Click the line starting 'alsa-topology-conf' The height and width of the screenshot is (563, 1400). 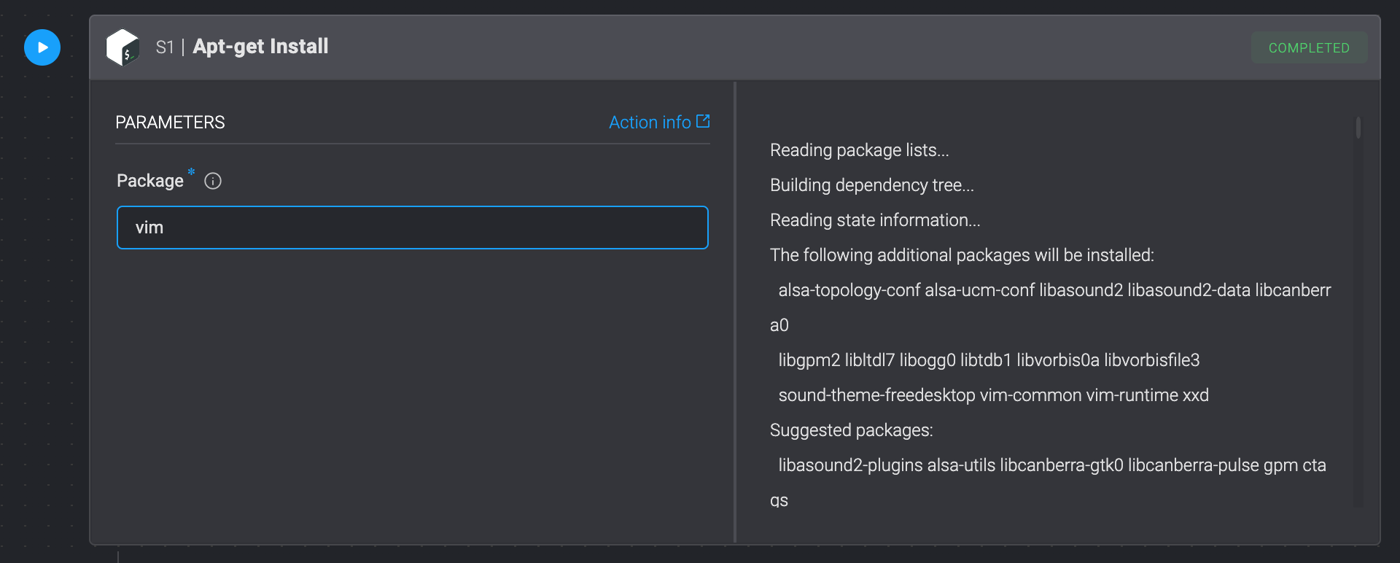tap(1054, 290)
